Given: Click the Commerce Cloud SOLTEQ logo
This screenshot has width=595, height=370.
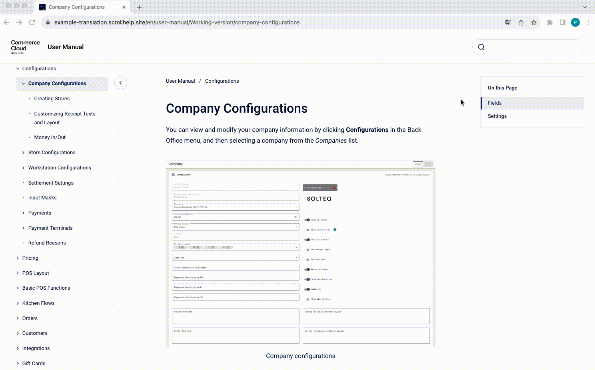Looking at the screenshot, I should 25,47.
